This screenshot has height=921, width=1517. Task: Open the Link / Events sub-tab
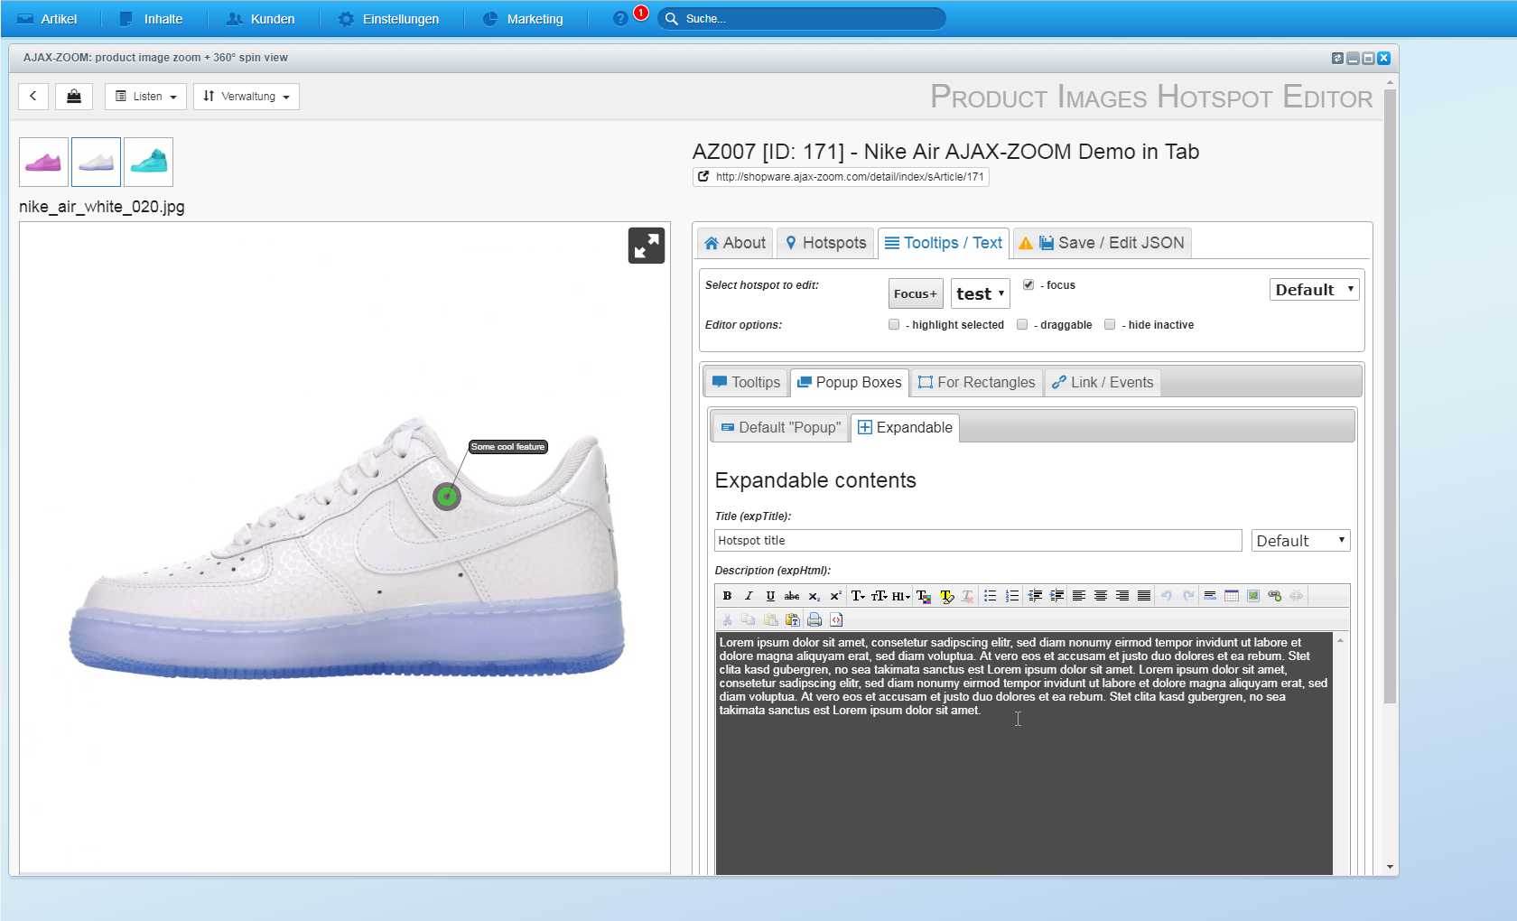(1103, 382)
